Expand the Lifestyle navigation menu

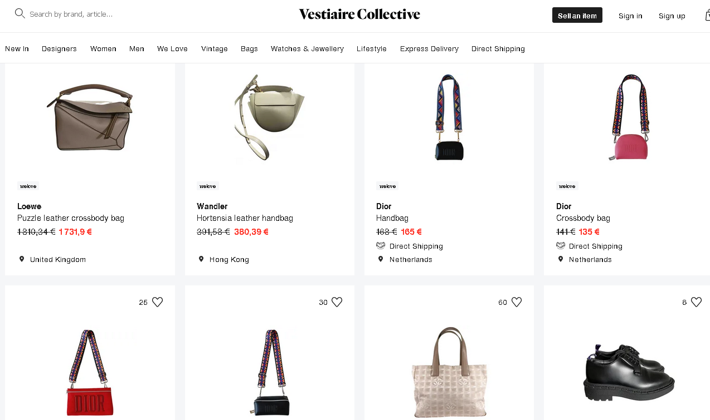[372, 49]
